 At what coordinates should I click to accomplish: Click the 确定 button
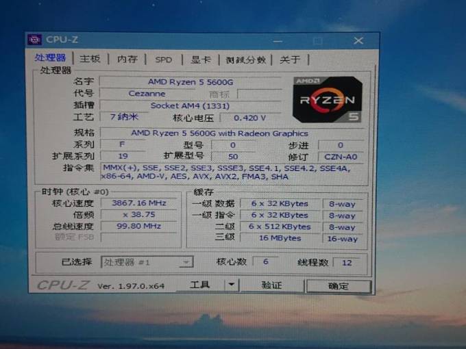click(x=339, y=286)
